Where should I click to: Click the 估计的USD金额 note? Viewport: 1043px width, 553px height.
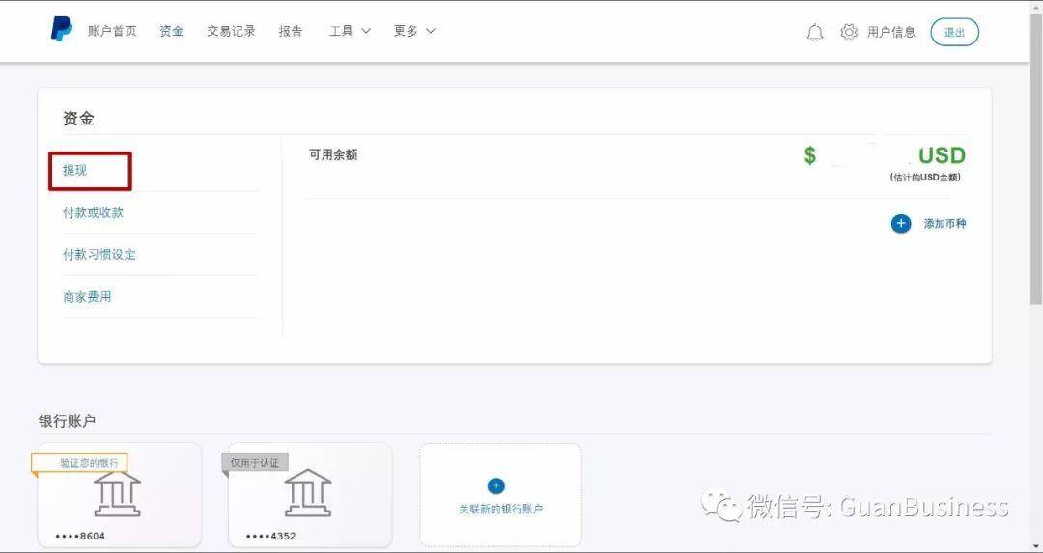point(925,178)
